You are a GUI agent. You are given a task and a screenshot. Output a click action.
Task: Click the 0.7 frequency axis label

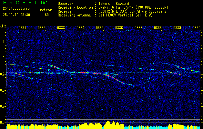3,106
